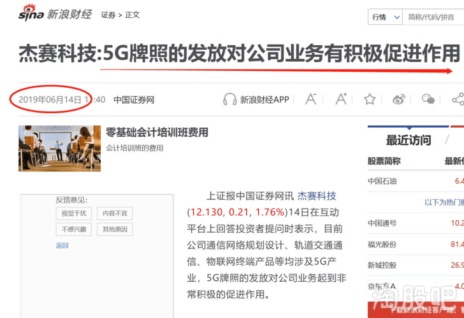Open the 中国证券网 source link
Image resolution: width=464 pixels, height=318 pixels.
pyautogui.click(x=134, y=100)
